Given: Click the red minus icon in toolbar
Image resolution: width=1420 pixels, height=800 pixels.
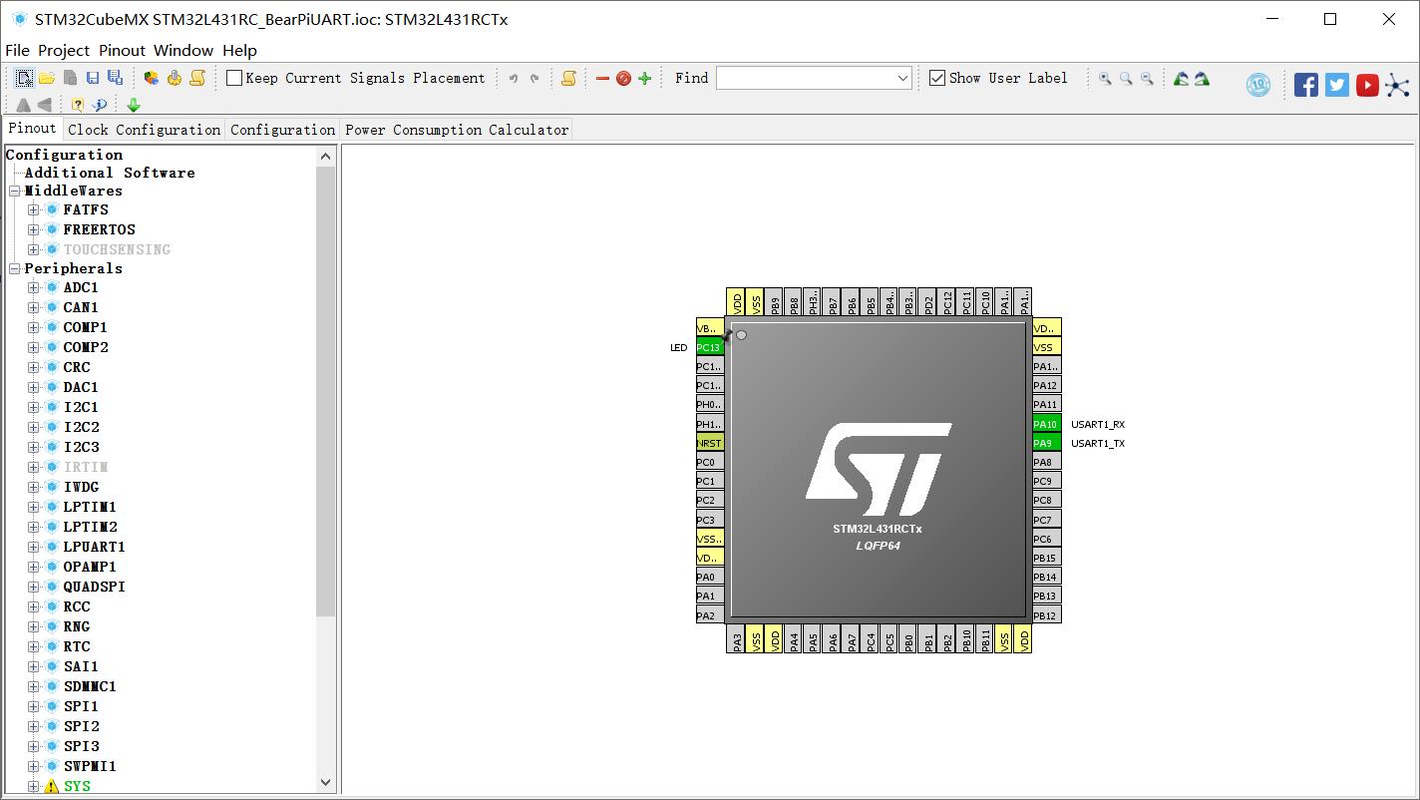Looking at the screenshot, I should click(602, 78).
